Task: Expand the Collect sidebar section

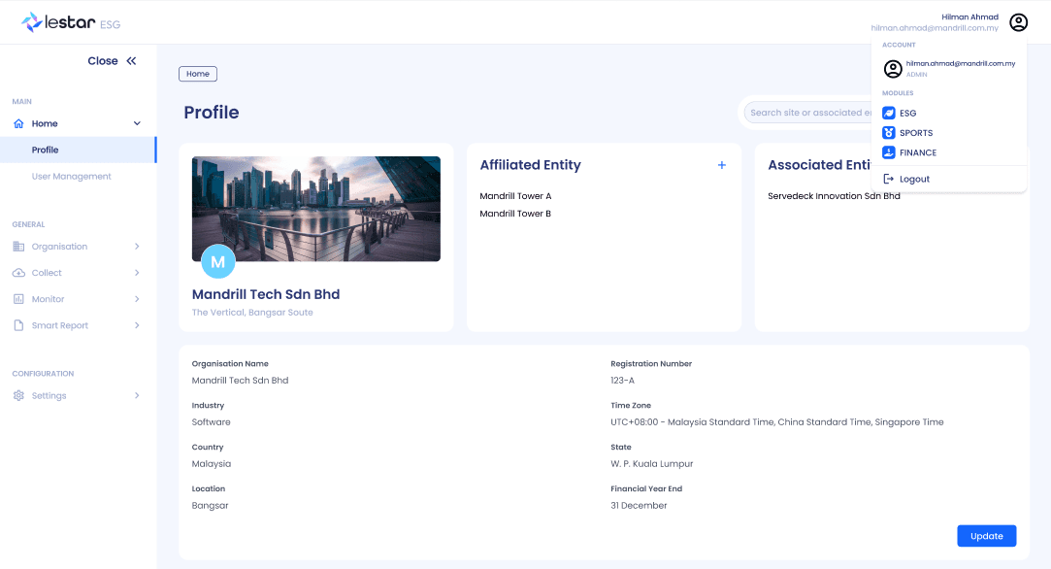Action: [x=78, y=273]
